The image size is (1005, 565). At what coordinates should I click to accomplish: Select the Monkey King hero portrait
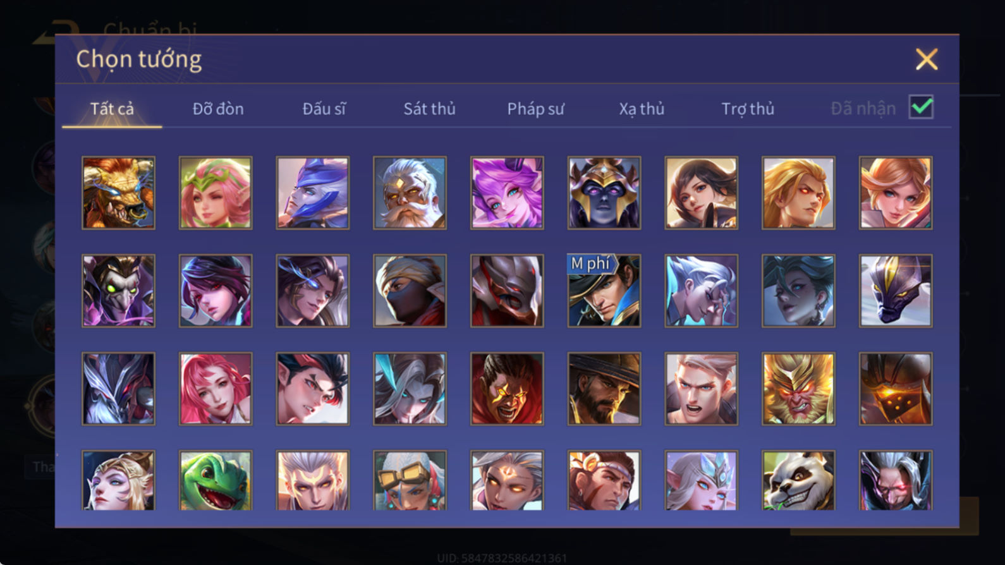[x=798, y=389]
